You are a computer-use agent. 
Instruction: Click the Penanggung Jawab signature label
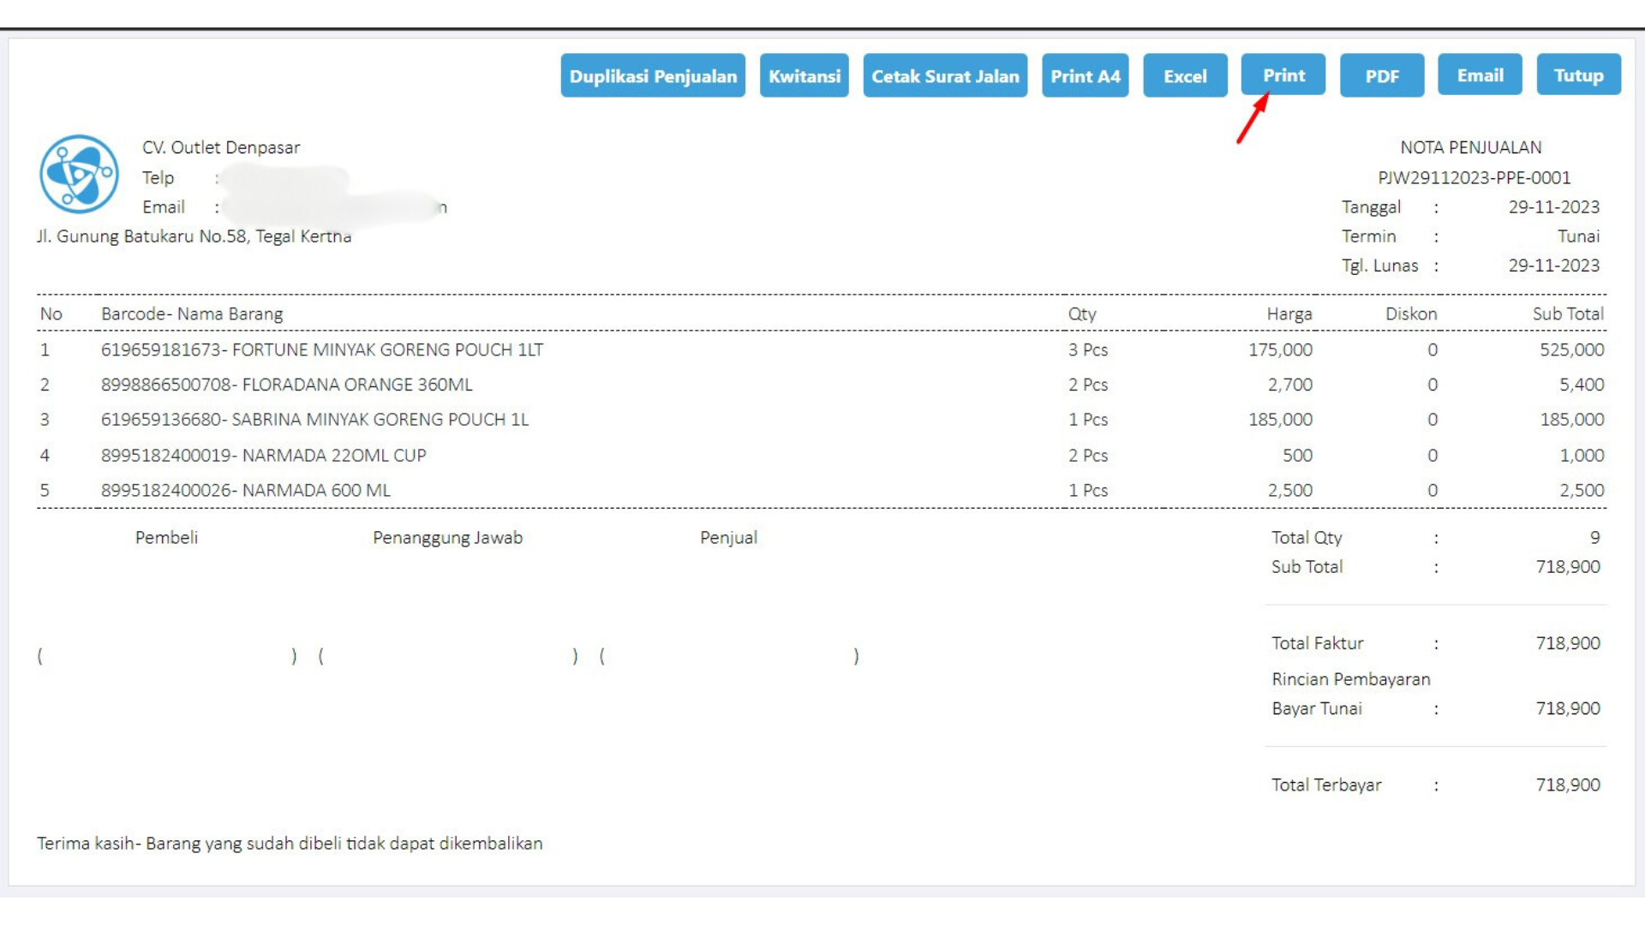[447, 538]
